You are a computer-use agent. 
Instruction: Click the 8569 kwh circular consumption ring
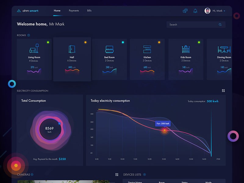coord(50,129)
